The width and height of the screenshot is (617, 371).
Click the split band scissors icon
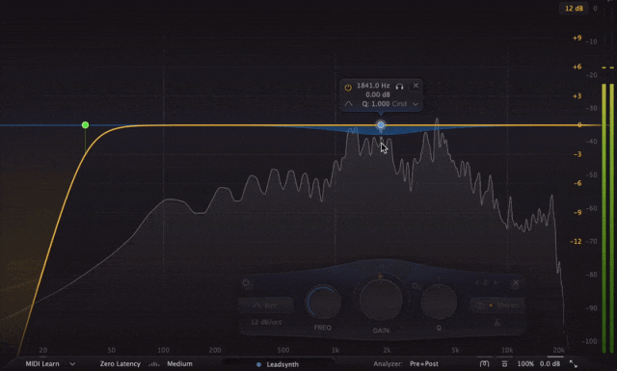(x=497, y=323)
